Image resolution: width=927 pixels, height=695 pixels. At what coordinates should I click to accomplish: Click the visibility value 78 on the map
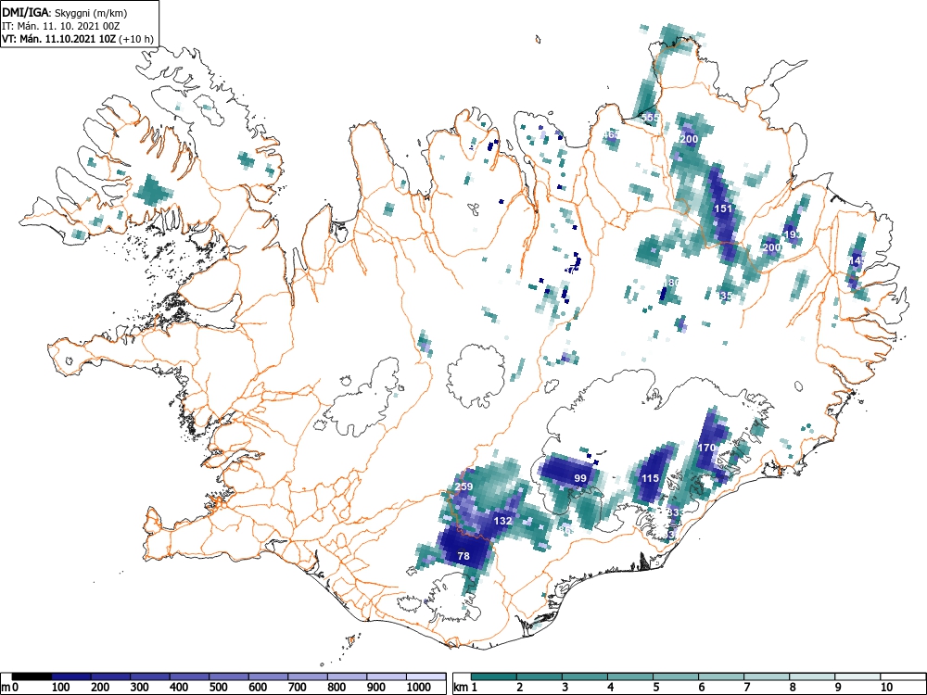pos(463,556)
